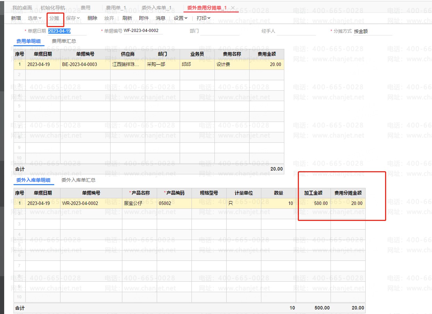Switch to the 我的桌面 tab

pyautogui.click(x=22, y=8)
